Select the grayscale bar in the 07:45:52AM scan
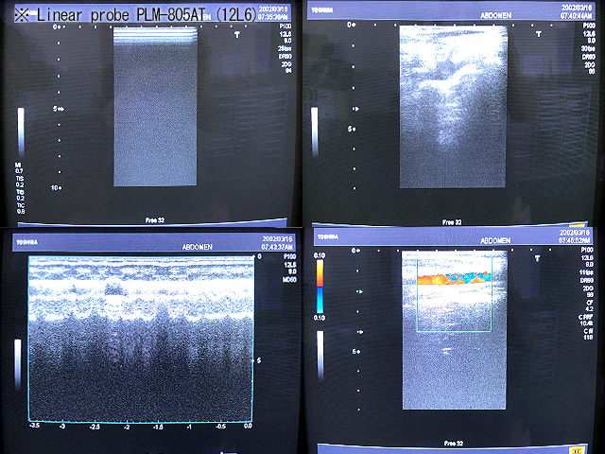The height and width of the screenshot is (454, 605). pyautogui.click(x=320, y=354)
